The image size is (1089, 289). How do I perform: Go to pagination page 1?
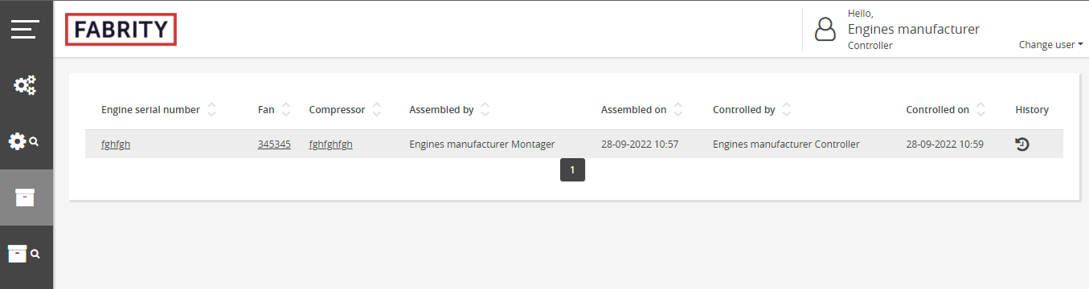point(572,170)
